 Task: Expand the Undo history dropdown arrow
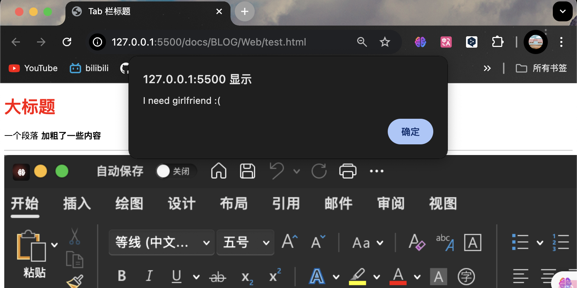[x=296, y=171]
